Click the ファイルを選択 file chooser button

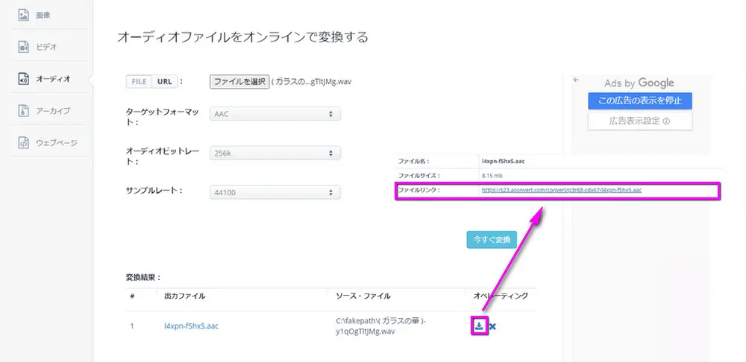click(239, 82)
